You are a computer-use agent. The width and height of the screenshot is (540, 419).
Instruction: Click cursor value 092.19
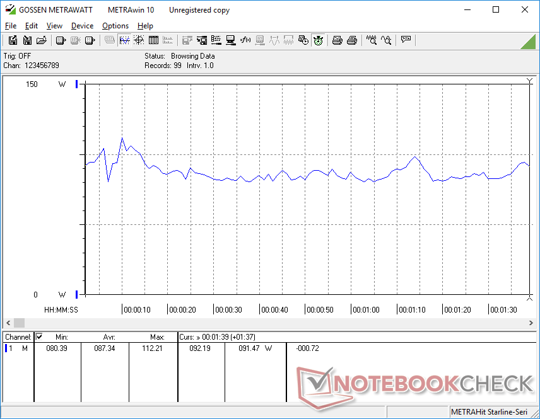point(200,348)
